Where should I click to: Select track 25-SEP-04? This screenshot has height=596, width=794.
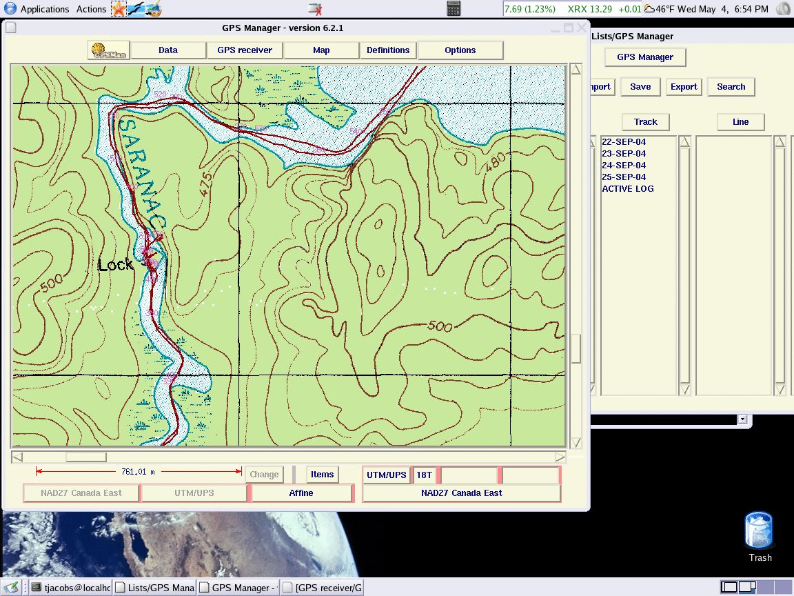click(624, 177)
